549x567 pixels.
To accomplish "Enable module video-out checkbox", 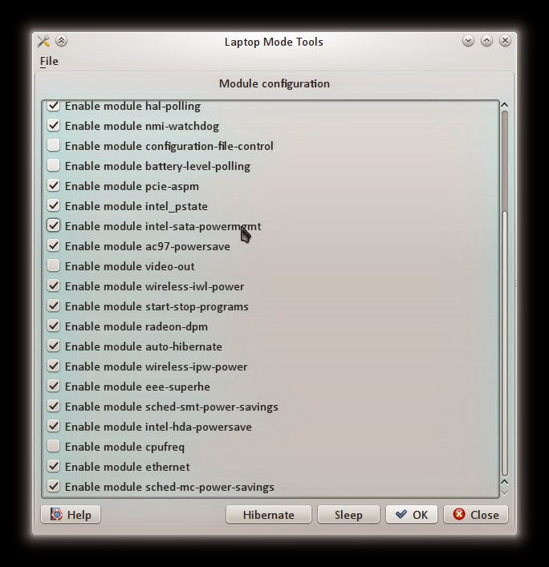I will 54,265.
